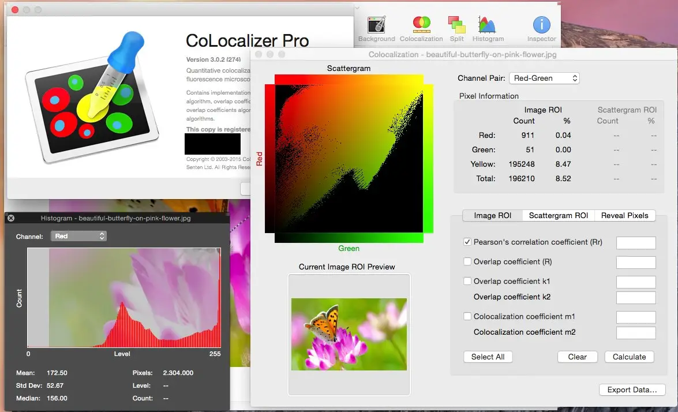Open the Inspector panel
678x412 pixels.
(x=541, y=29)
